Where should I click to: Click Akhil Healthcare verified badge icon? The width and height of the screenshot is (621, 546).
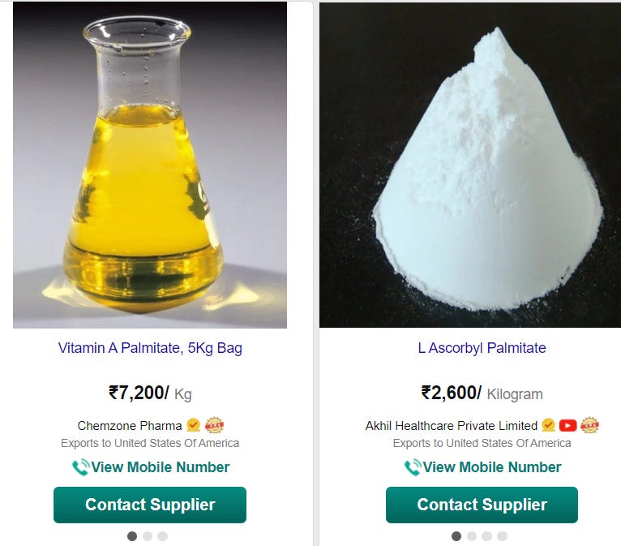tap(549, 425)
